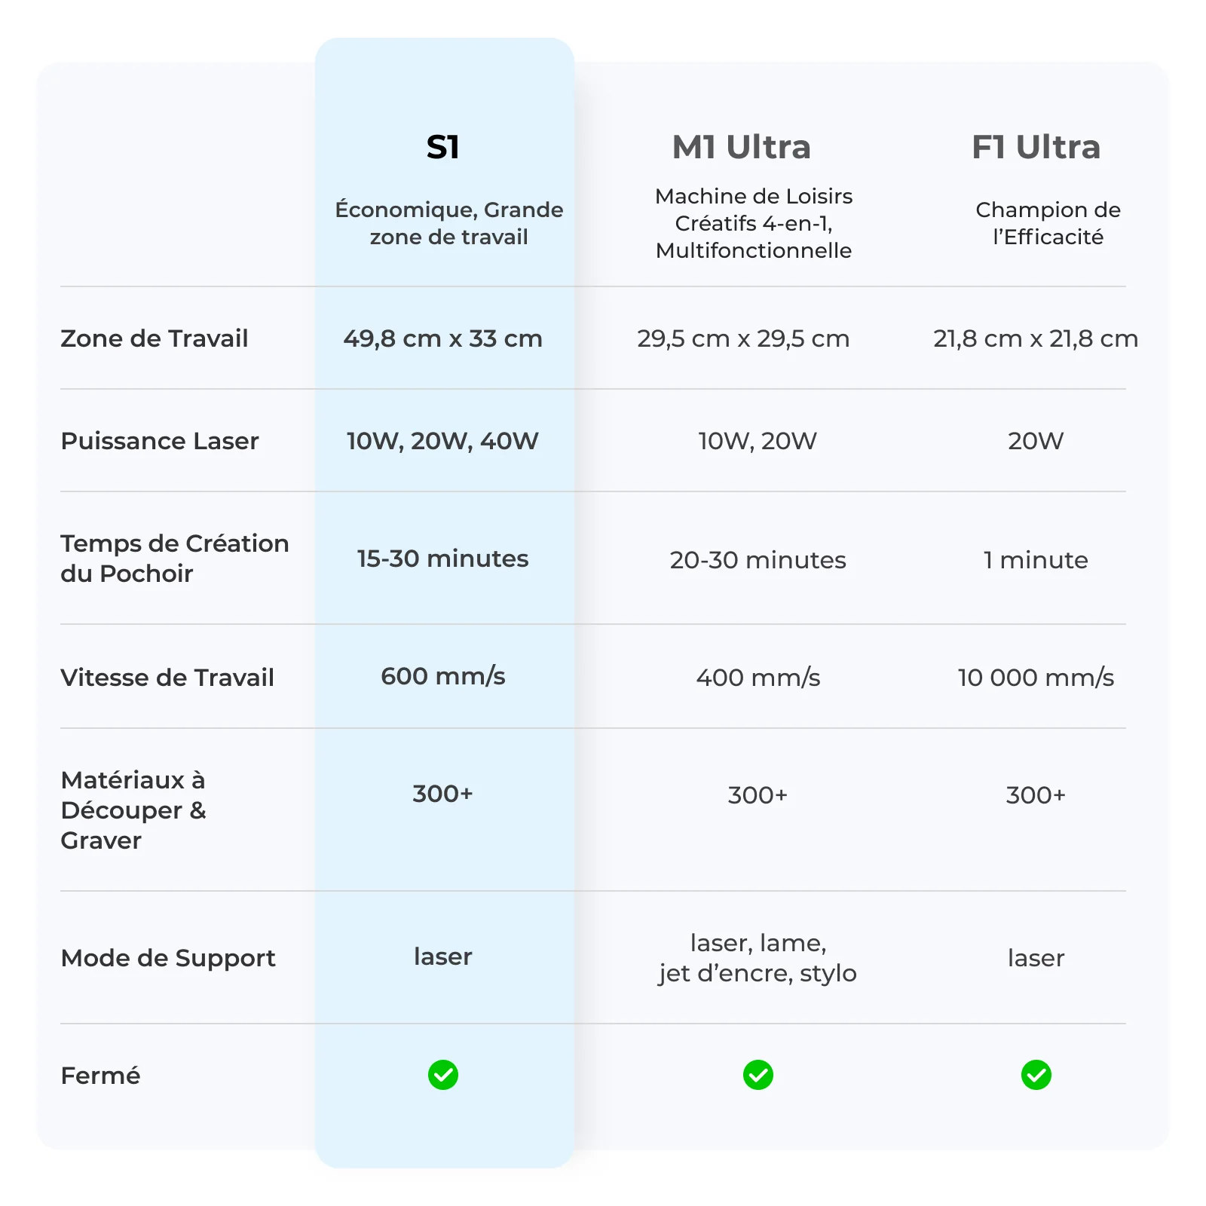Select the S1 column heading
The width and height of the screenshot is (1206, 1206).
click(443, 147)
